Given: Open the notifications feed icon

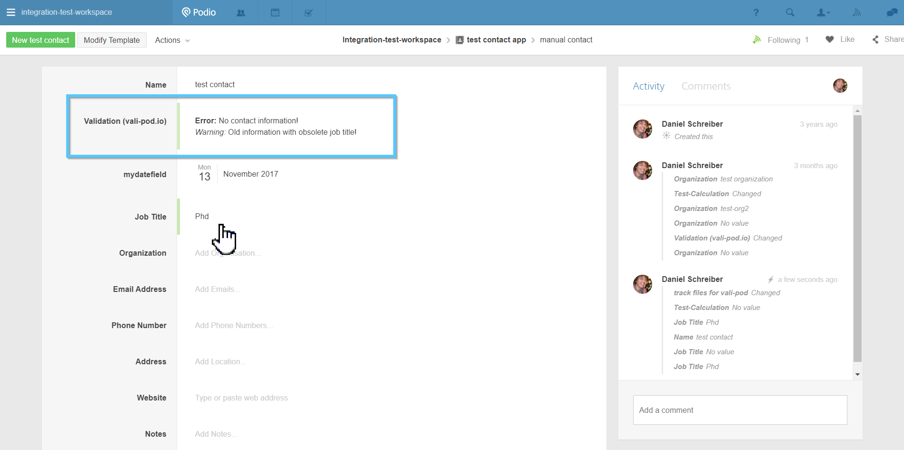Looking at the screenshot, I should [856, 13].
